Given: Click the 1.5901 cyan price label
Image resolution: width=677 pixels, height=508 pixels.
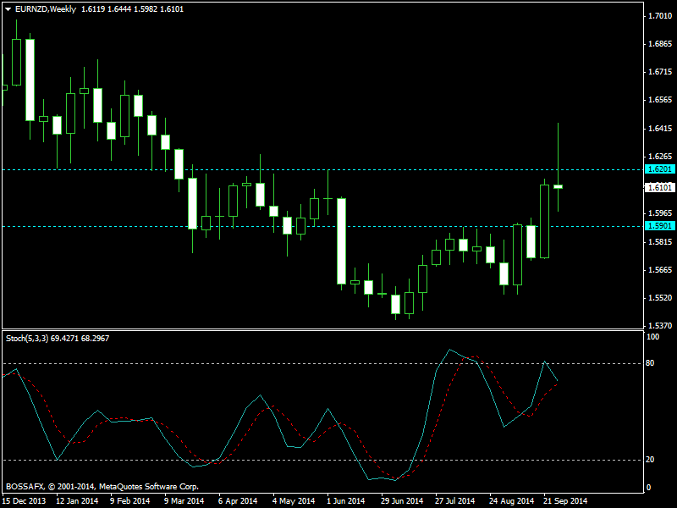Looking at the screenshot, I should coord(659,226).
